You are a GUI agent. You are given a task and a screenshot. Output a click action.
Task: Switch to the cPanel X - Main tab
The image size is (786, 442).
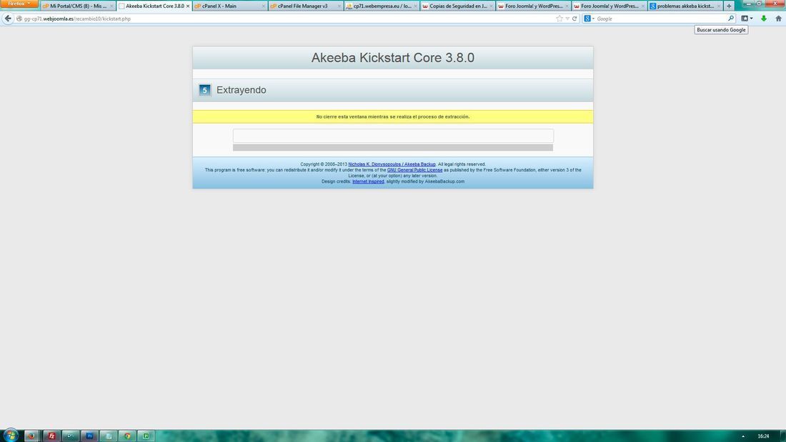tap(229, 6)
